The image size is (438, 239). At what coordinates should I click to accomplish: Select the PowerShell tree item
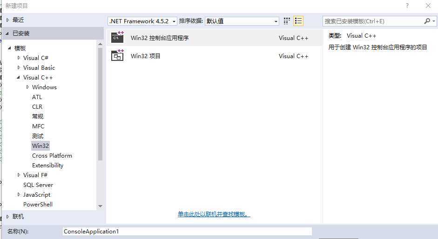click(x=38, y=205)
